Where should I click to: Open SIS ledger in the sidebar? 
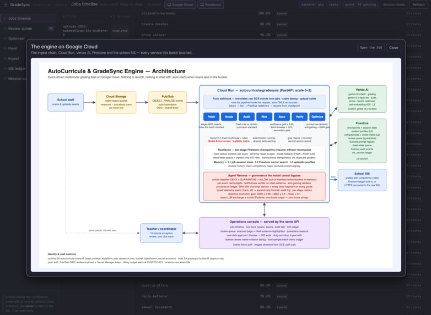[17, 69]
